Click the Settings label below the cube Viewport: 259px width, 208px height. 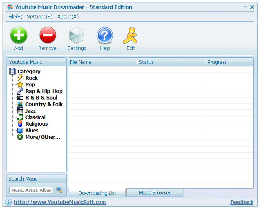[x=77, y=48]
